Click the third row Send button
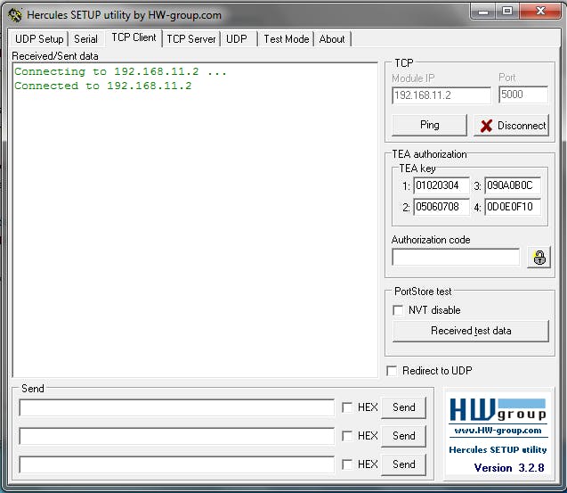The image size is (567, 493). point(403,464)
